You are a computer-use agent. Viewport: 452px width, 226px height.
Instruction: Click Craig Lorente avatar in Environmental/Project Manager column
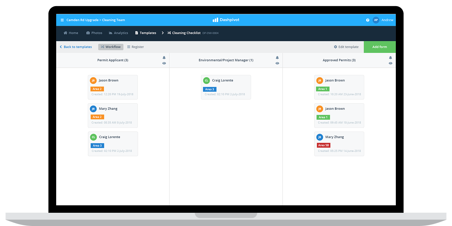206,81
